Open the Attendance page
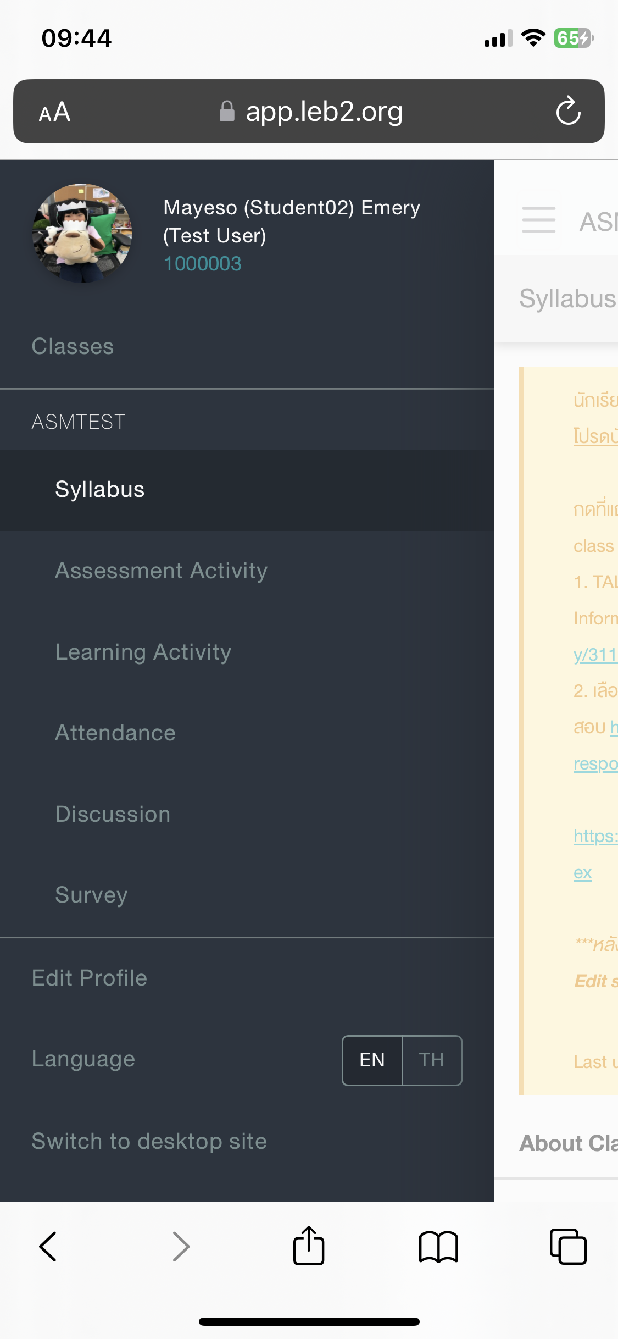Screen dimensions: 618x1339 [x=247, y=733]
